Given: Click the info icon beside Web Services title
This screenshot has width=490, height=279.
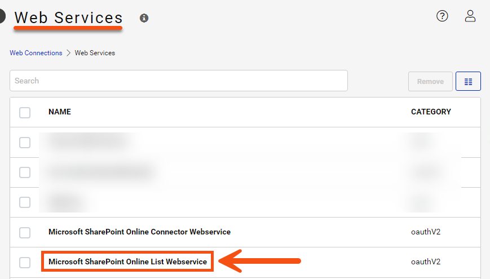Looking at the screenshot, I should pos(144,18).
